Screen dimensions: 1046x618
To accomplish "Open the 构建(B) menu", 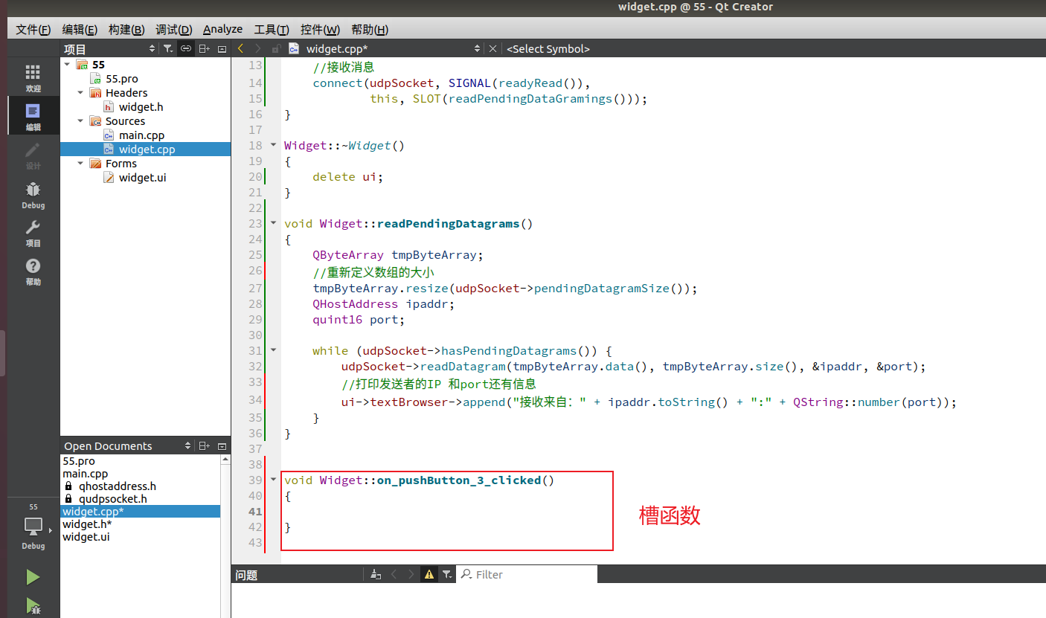I will pos(126,30).
